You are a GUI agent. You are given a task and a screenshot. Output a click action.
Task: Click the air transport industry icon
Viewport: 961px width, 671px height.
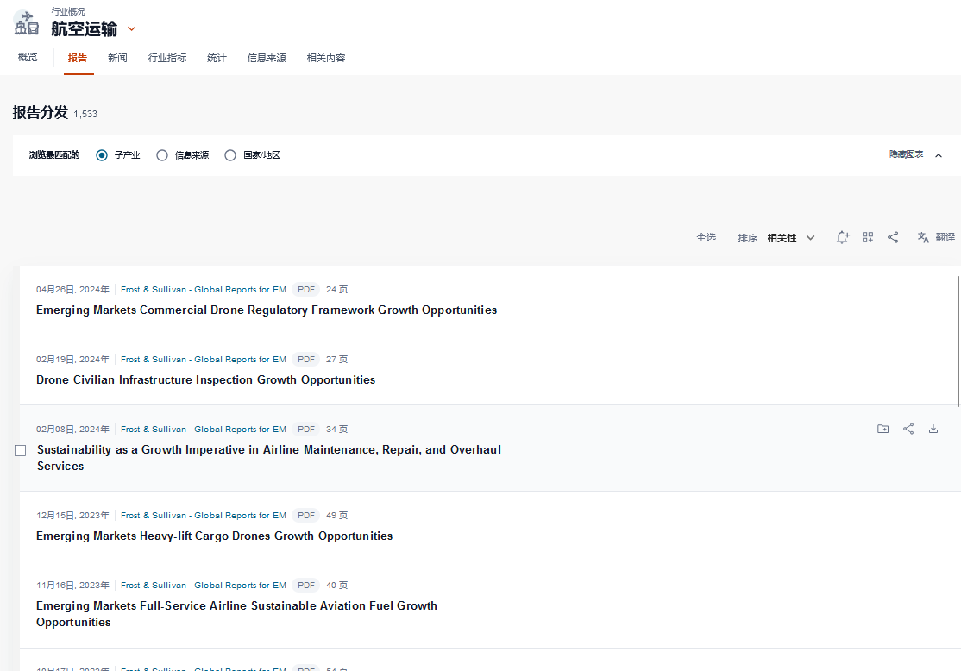click(x=27, y=22)
